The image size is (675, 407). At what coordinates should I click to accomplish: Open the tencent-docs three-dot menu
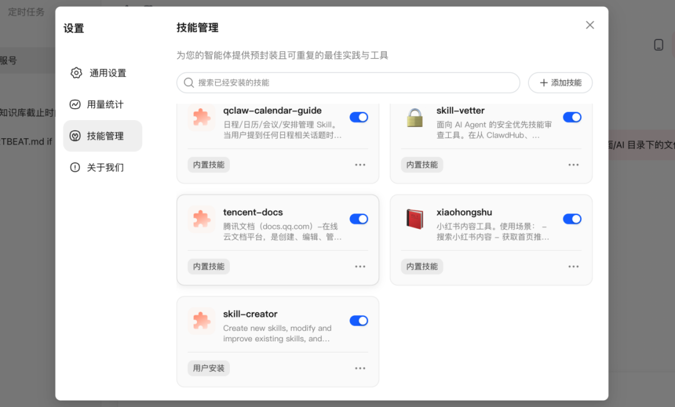360,266
